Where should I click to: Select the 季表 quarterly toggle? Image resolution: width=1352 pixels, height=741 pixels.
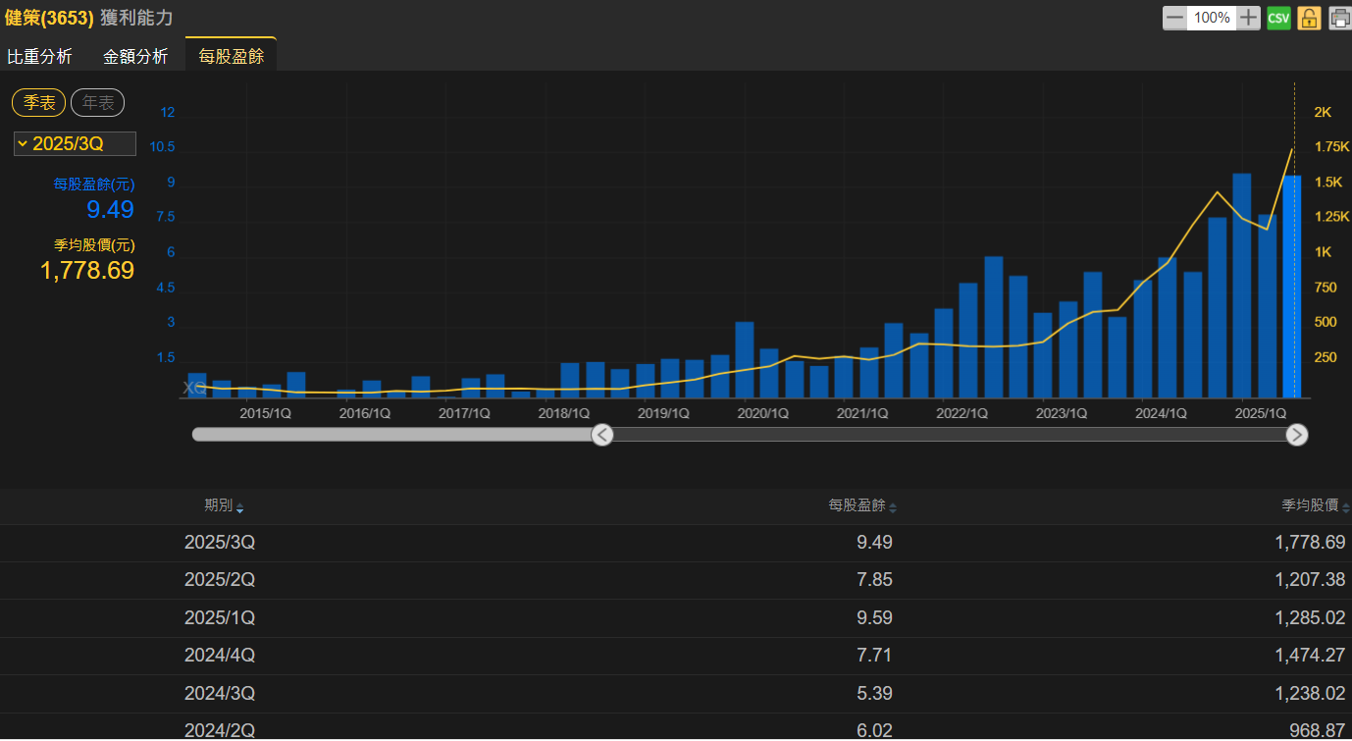click(39, 103)
